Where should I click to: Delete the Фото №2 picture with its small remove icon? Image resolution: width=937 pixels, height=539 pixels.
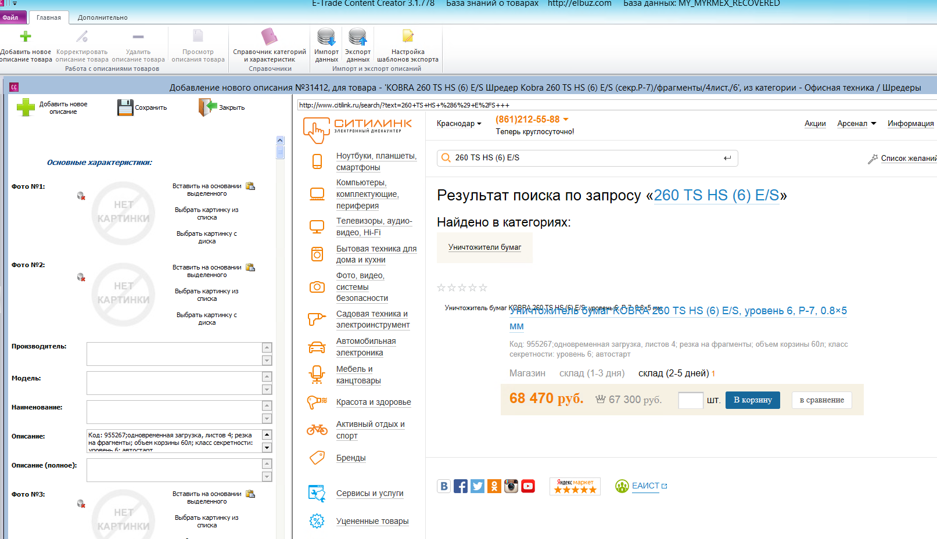click(81, 277)
